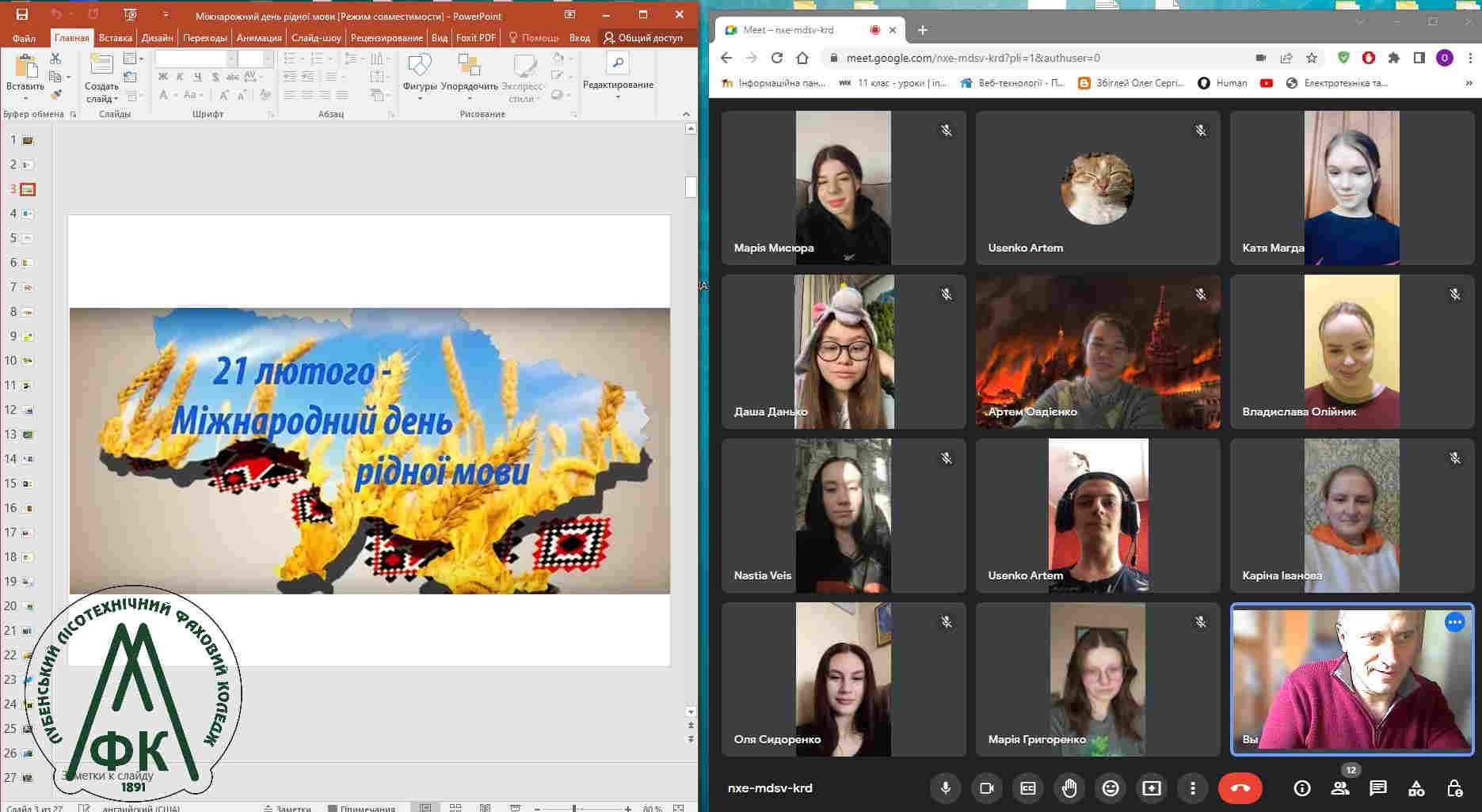
Task: Toggle the Заметки notes pane
Action: [x=288, y=808]
